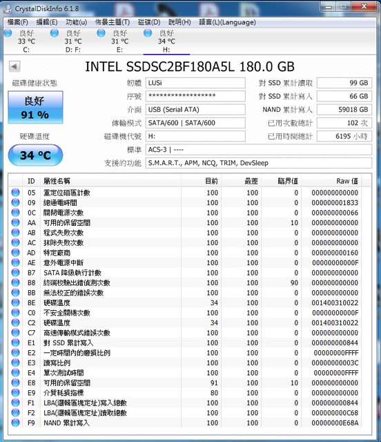Click the status icon of attribute 0C
The height and width of the screenshot is (442, 381).
coord(15,213)
